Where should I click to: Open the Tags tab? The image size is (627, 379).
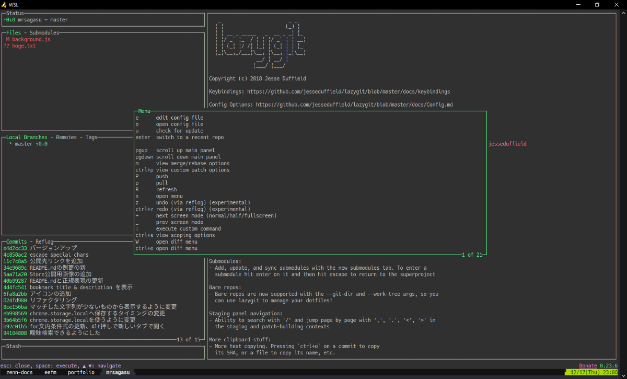[x=91, y=137]
